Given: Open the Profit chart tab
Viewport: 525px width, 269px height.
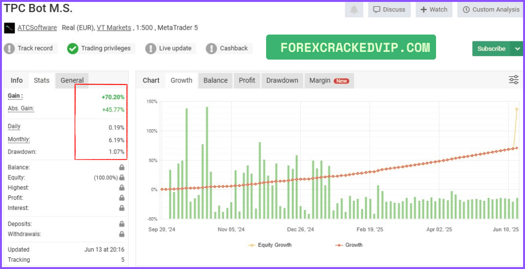Looking at the screenshot, I should (247, 81).
